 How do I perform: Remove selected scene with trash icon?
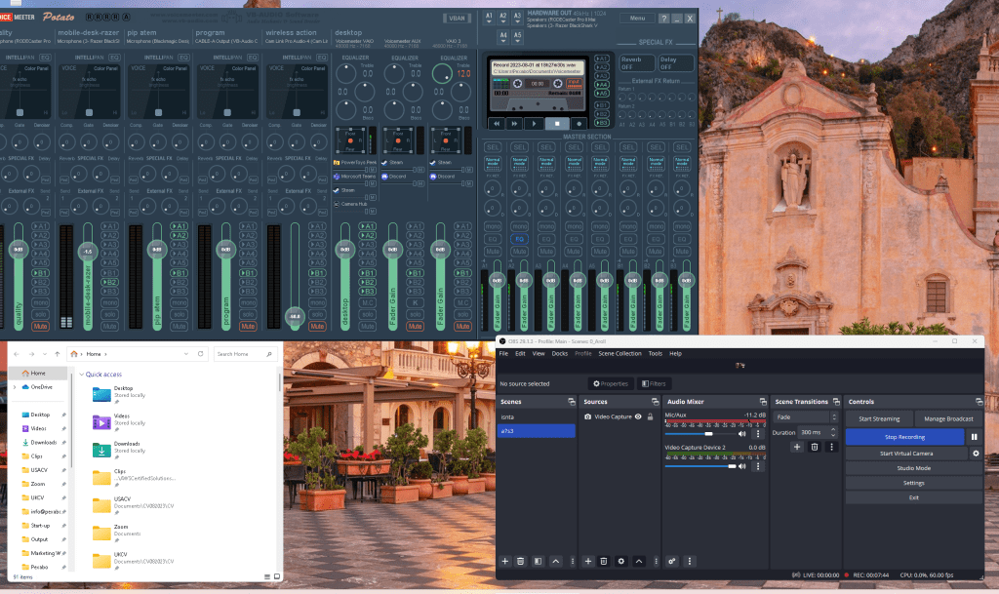[521, 561]
